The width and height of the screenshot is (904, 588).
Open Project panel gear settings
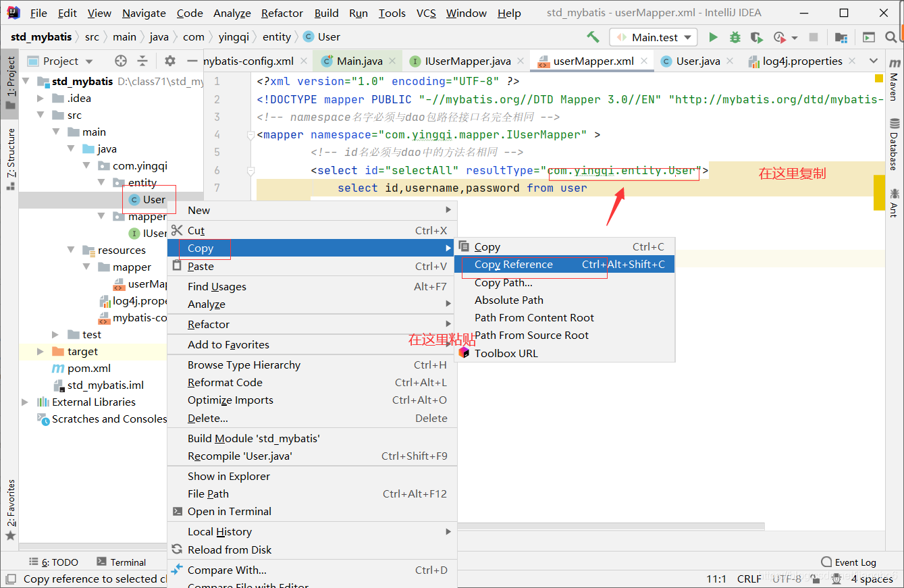tap(170, 61)
